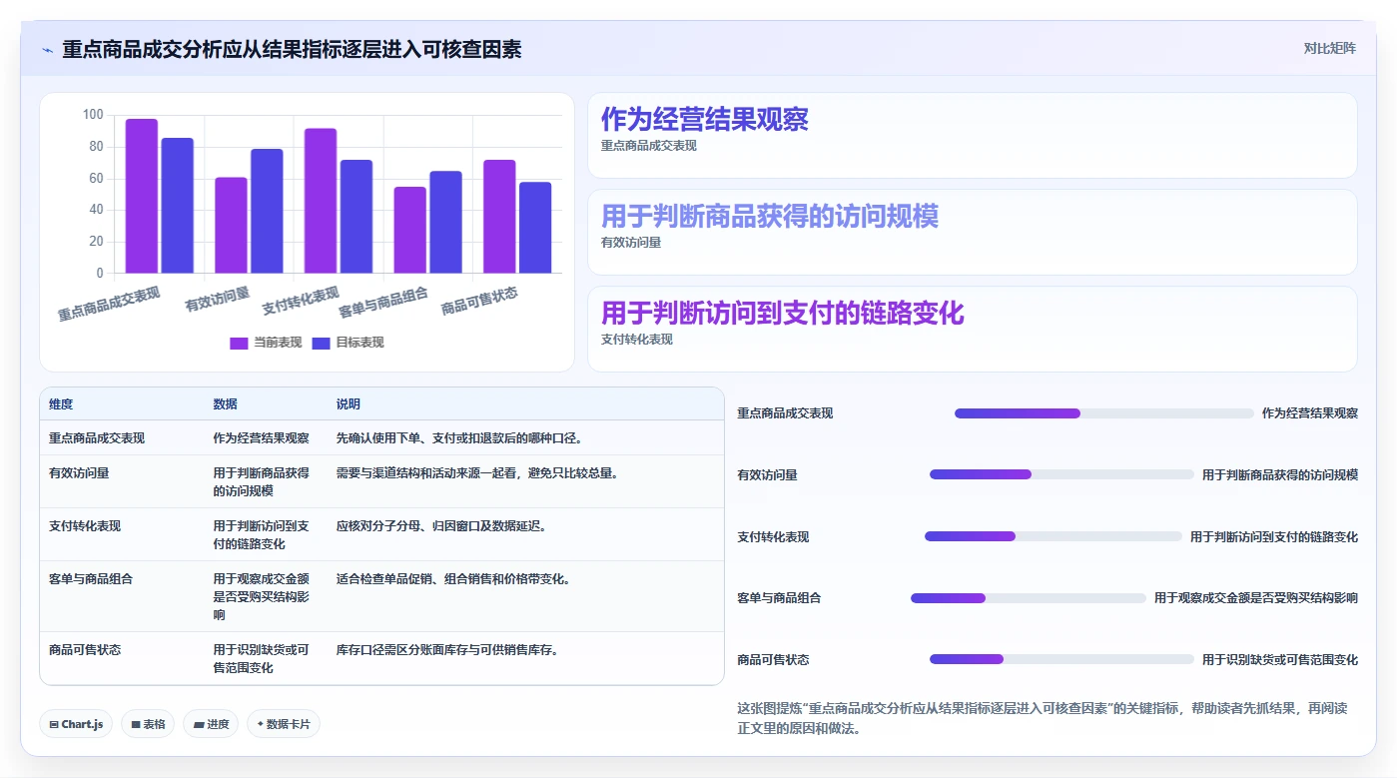Click the 先确认使用下单、支付或扣退款后的哪种口径 description
The image size is (1397, 778).
[459, 438]
